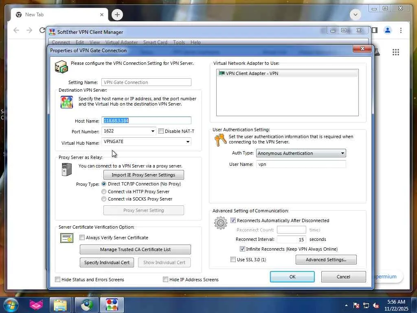Select VPN Client Adapter - VPN network card
This screenshot has width=417, height=313.
[x=287, y=73]
